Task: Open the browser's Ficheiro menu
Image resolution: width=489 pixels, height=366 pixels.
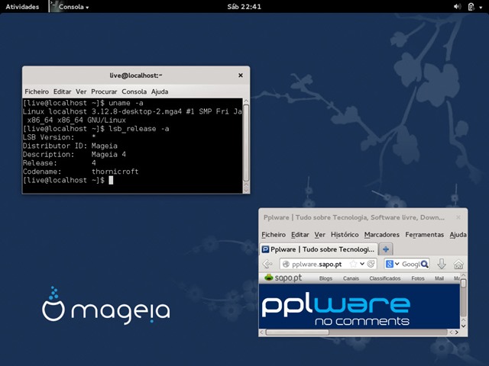Action: [274, 235]
